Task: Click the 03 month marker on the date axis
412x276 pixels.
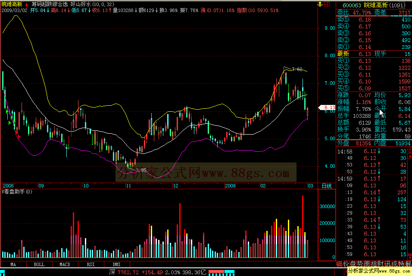Action: 310,186
